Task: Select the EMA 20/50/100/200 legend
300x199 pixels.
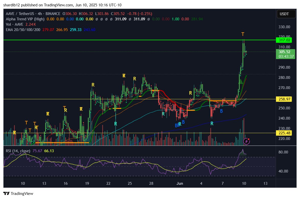Action: [23, 30]
